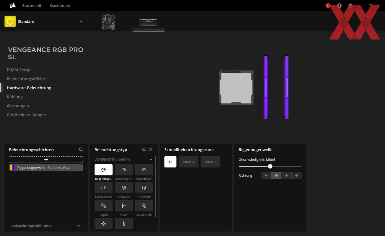Expand the Beleuchtungsbibliothek section
This screenshot has width=385, height=236.
point(79,226)
